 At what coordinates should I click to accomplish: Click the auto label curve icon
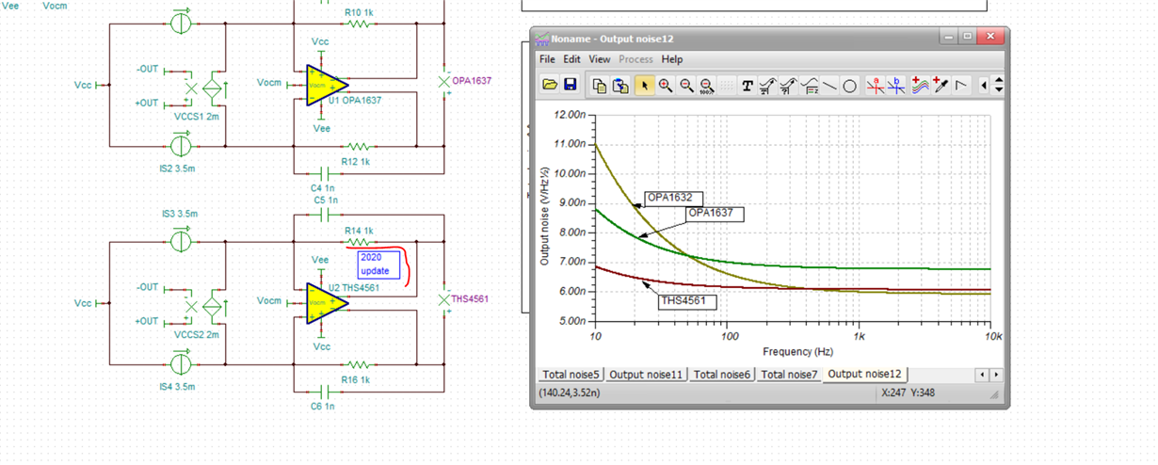point(768,86)
